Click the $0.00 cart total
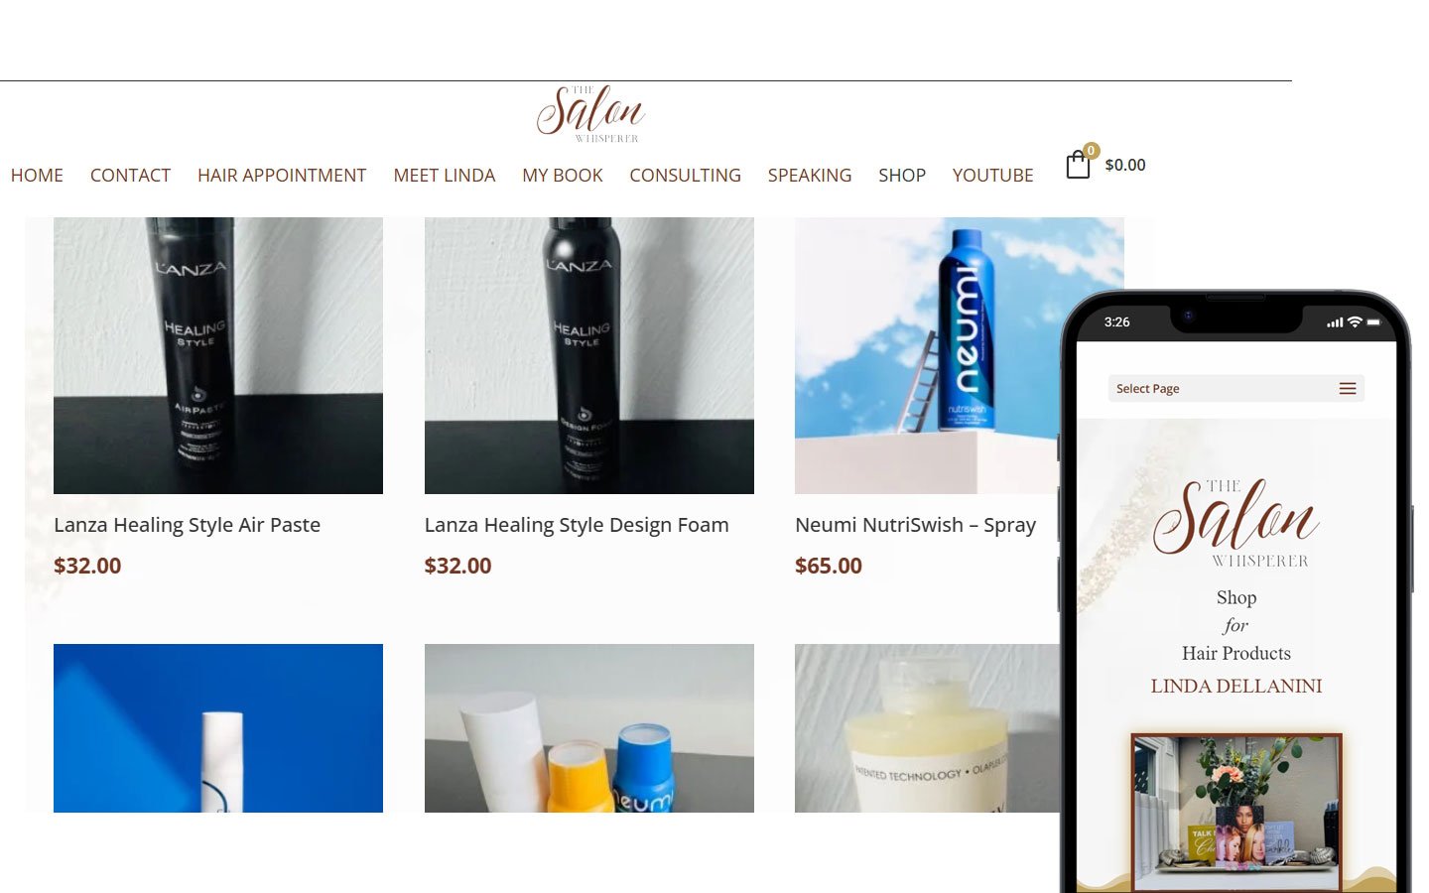Image resolution: width=1429 pixels, height=893 pixels. pos(1125,165)
